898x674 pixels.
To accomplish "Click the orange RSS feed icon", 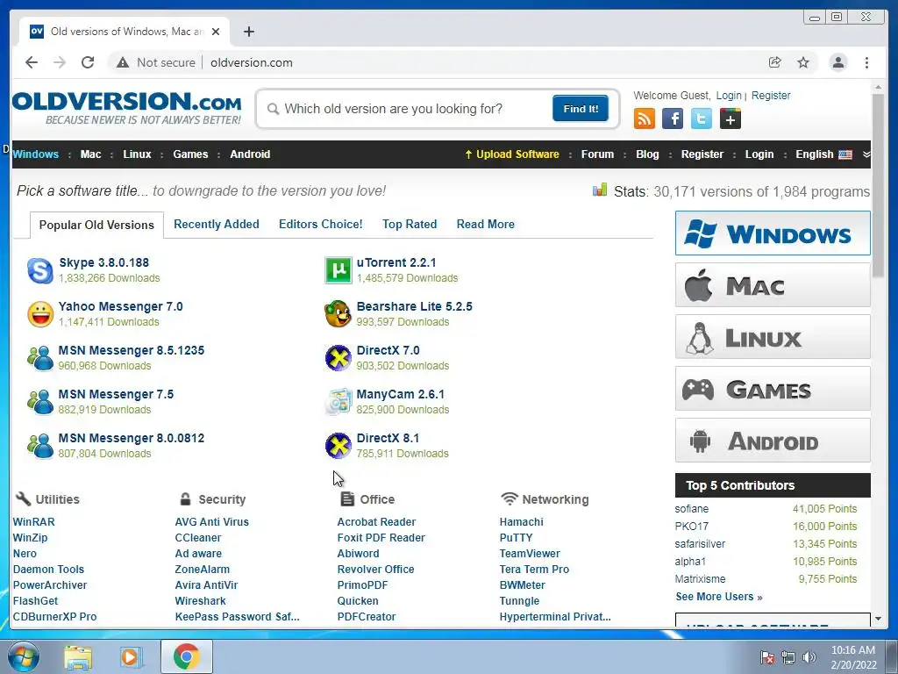I will pyautogui.click(x=645, y=118).
